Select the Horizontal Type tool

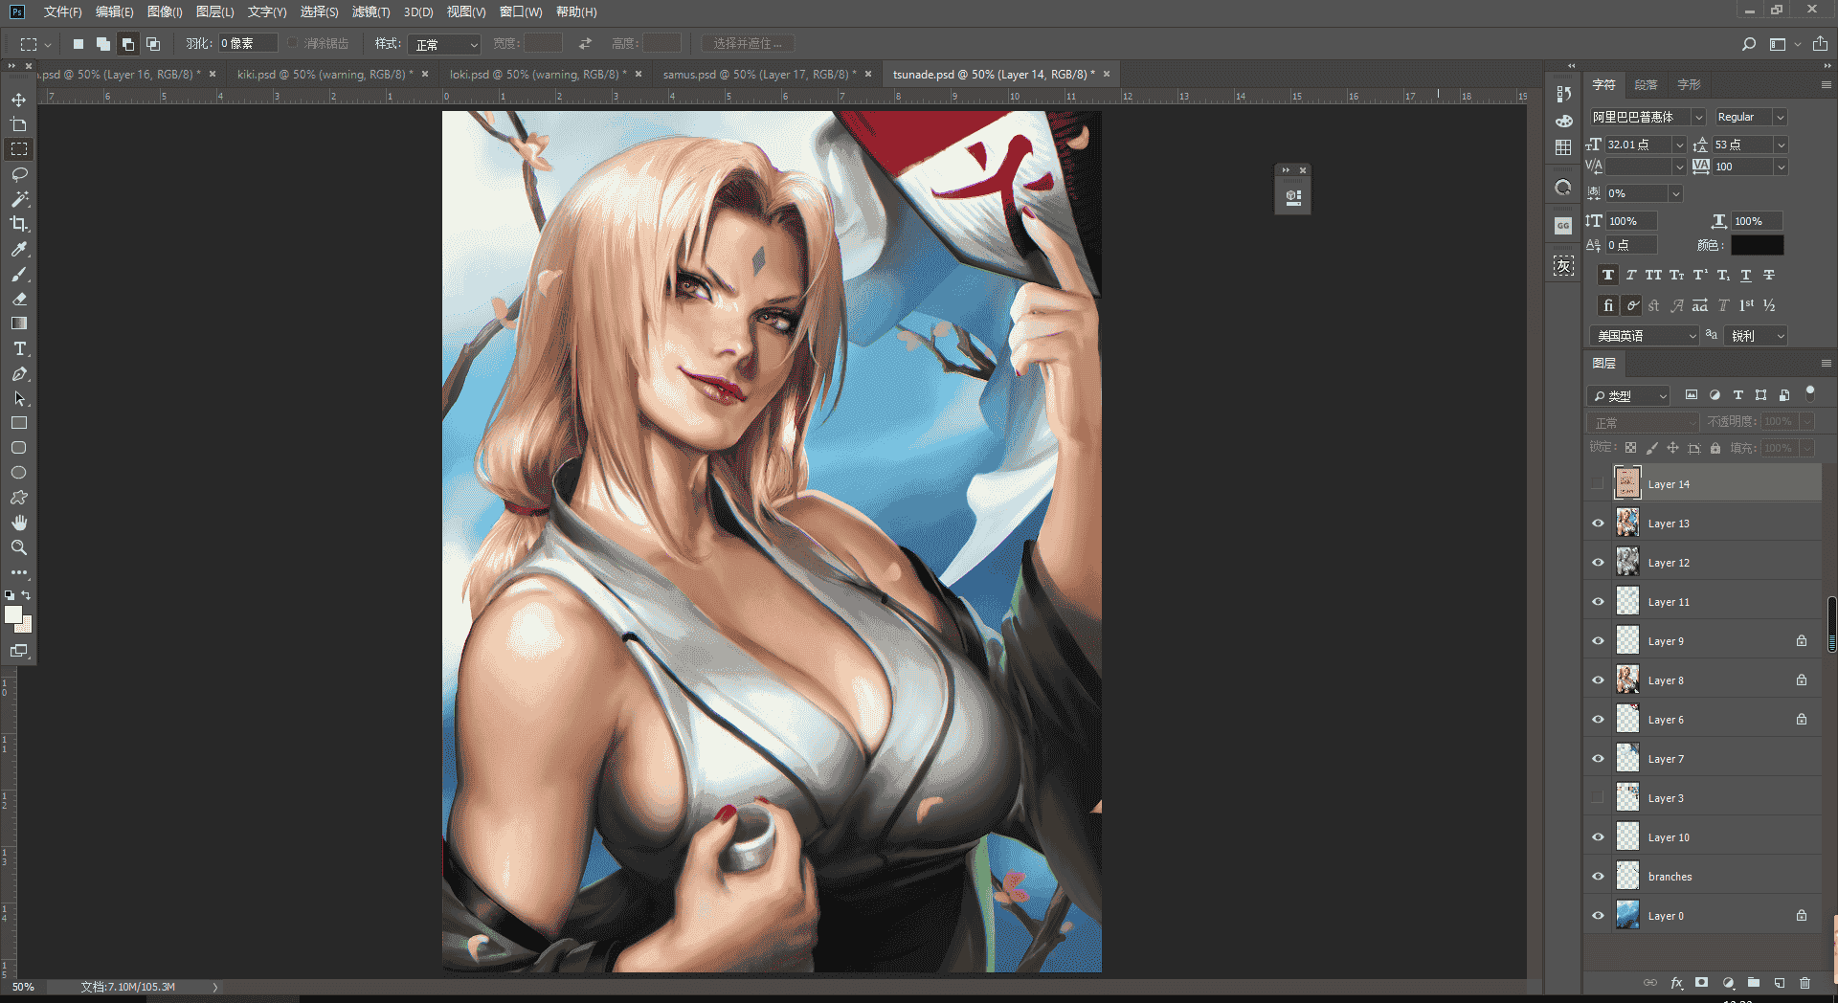coord(18,348)
